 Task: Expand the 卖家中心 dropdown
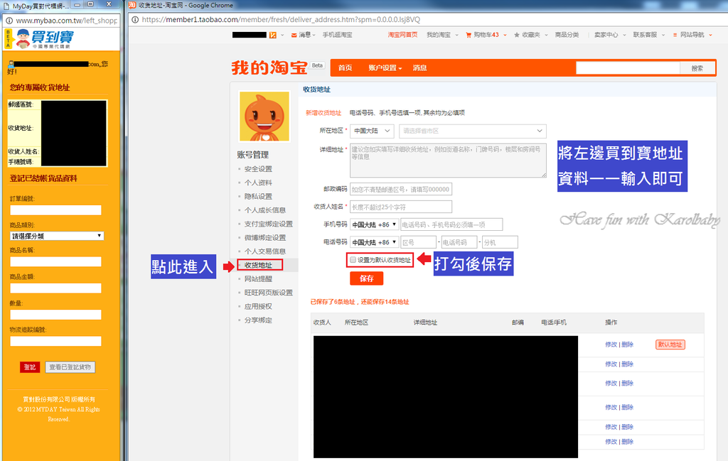pos(610,35)
